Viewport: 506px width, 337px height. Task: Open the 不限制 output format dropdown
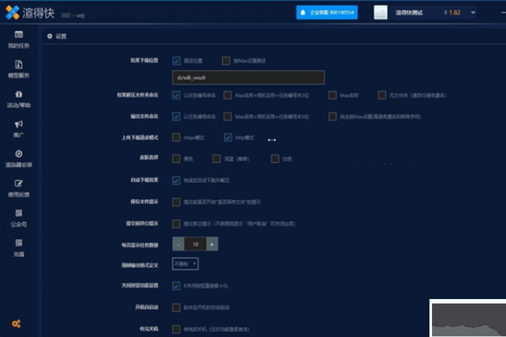point(185,264)
